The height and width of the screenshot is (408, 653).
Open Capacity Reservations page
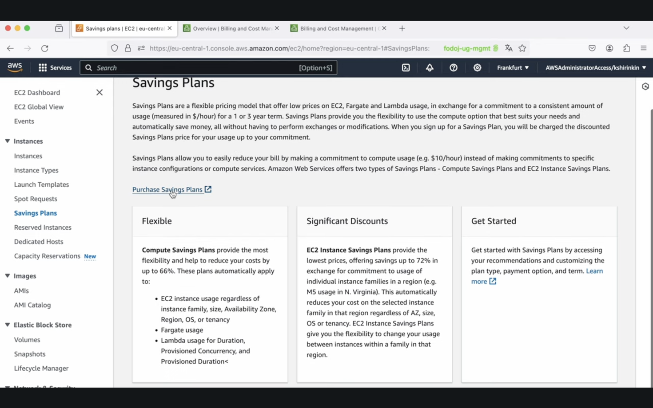point(47,256)
